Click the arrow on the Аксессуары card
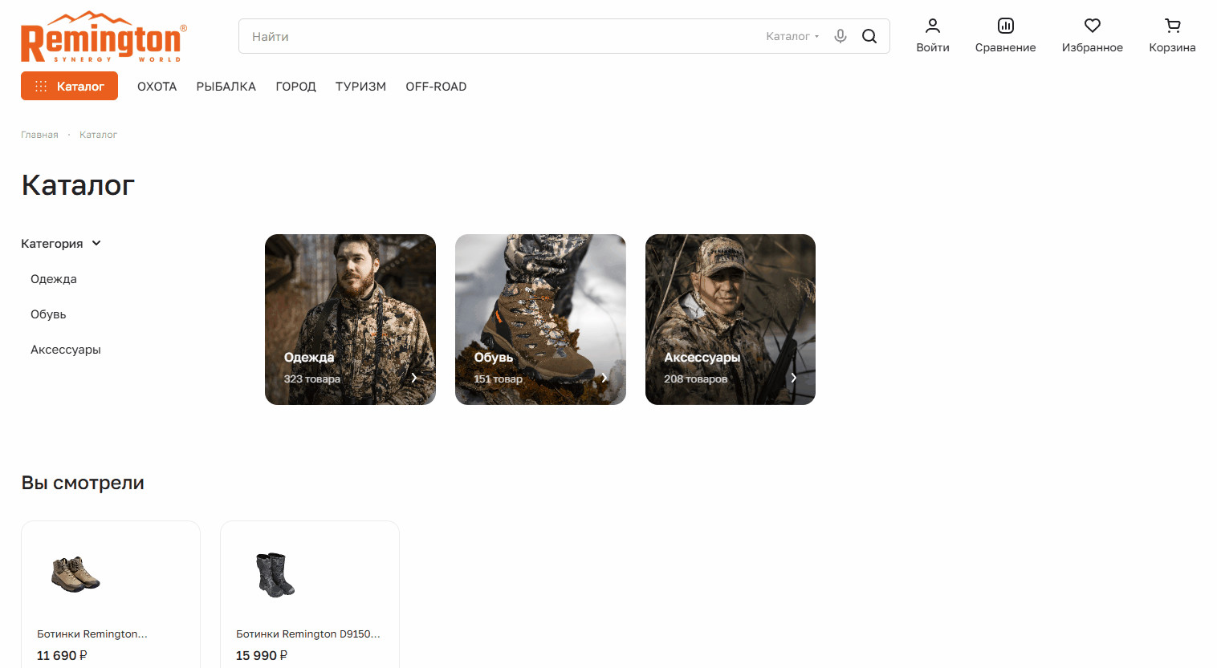Screen dimensions: 1217x668 tap(794, 378)
